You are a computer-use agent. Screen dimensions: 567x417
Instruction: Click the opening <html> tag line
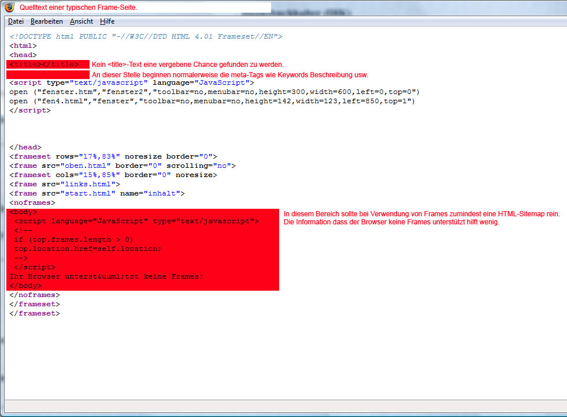23,46
